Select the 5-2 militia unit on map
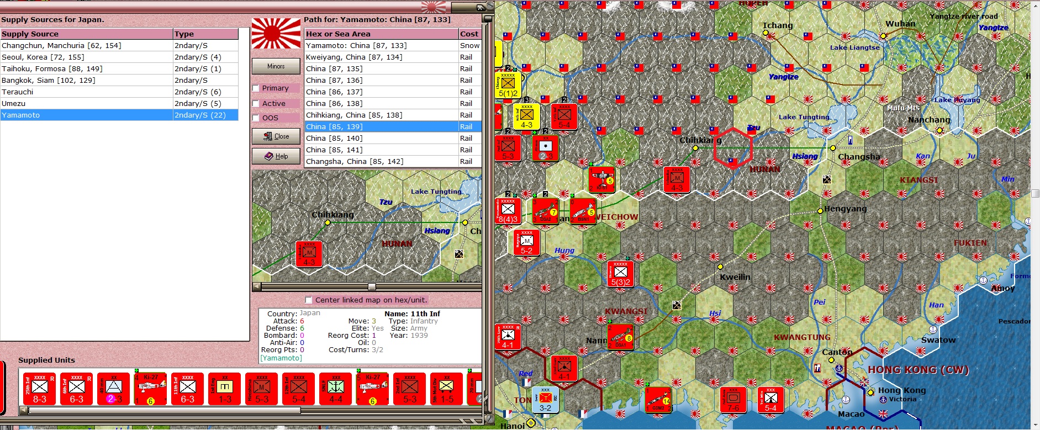This screenshot has height=430, width=1040. click(x=527, y=243)
